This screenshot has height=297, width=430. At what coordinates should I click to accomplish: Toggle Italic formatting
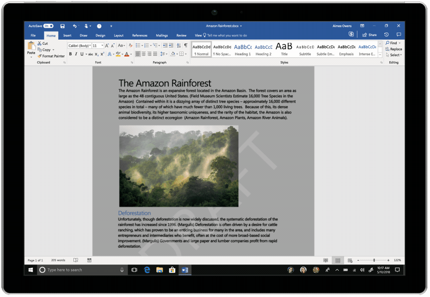(x=76, y=54)
